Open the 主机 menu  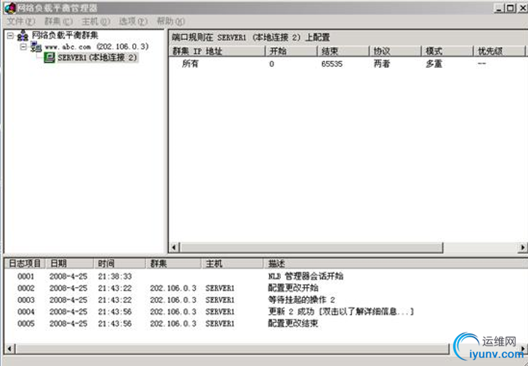point(95,21)
